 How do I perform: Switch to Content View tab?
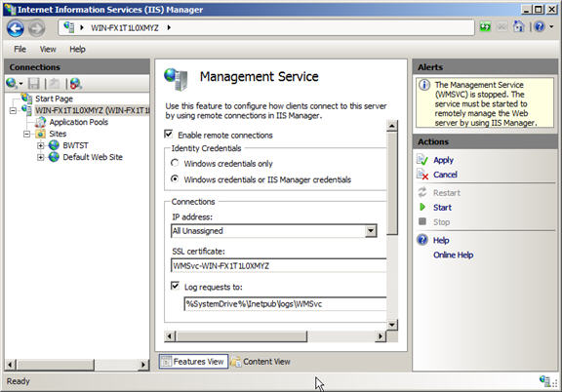pyautogui.click(x=261, y=362)
